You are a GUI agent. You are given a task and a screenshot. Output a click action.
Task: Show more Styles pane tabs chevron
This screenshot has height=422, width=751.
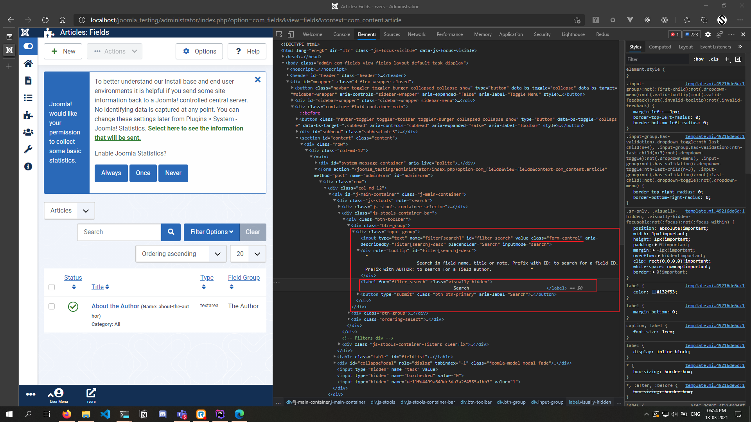pyautogui.click(x=740, y=46)
